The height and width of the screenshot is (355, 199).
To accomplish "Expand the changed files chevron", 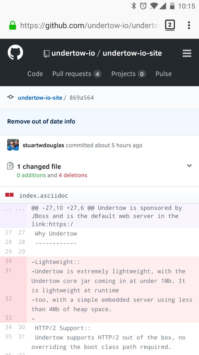I will click(189, 166).
